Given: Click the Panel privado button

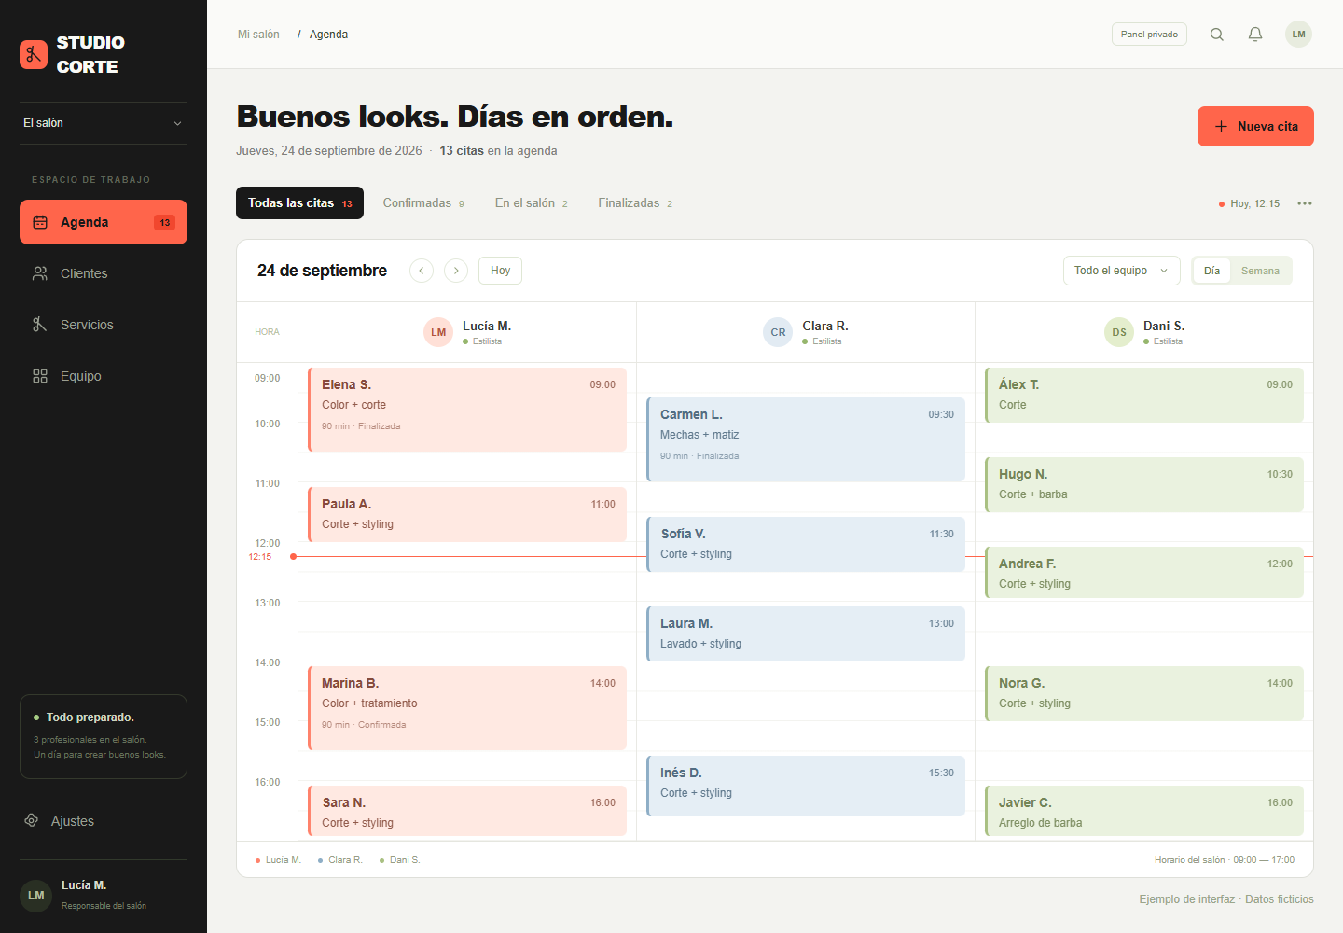Looking at the screenshot, I should click(x=1149, y=35).
